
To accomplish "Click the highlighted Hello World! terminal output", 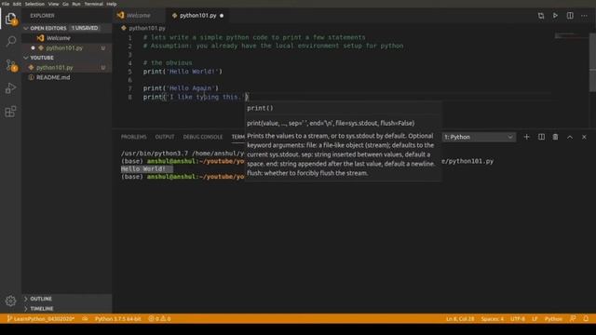I will click(147, 169).
